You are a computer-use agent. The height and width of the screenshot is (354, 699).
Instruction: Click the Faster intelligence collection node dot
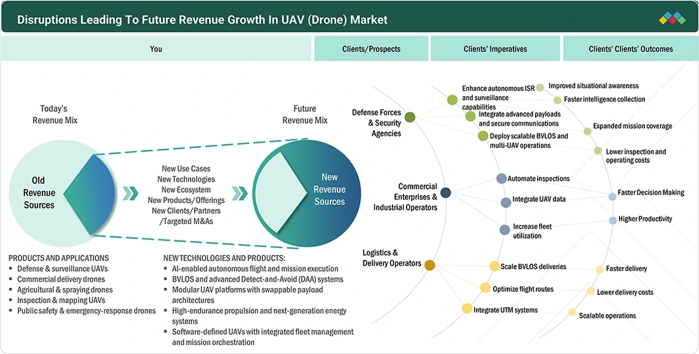point(557,100)
